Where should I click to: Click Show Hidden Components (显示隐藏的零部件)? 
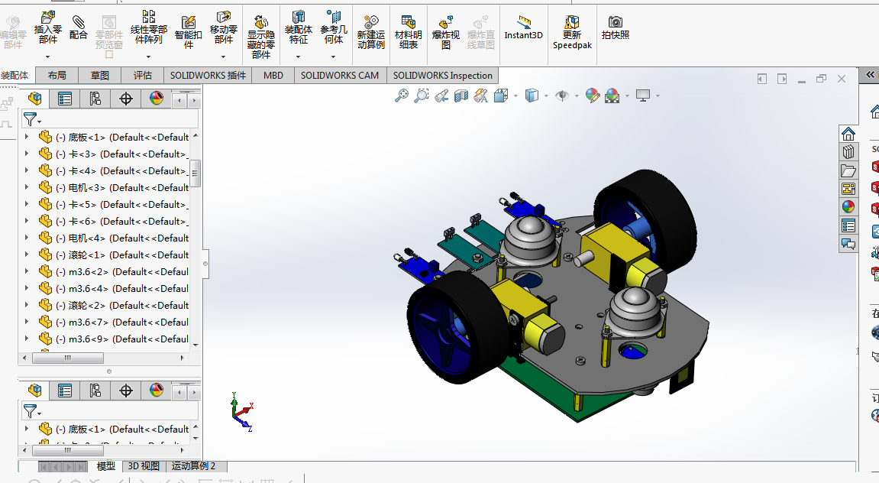click(x=261, y=37)
